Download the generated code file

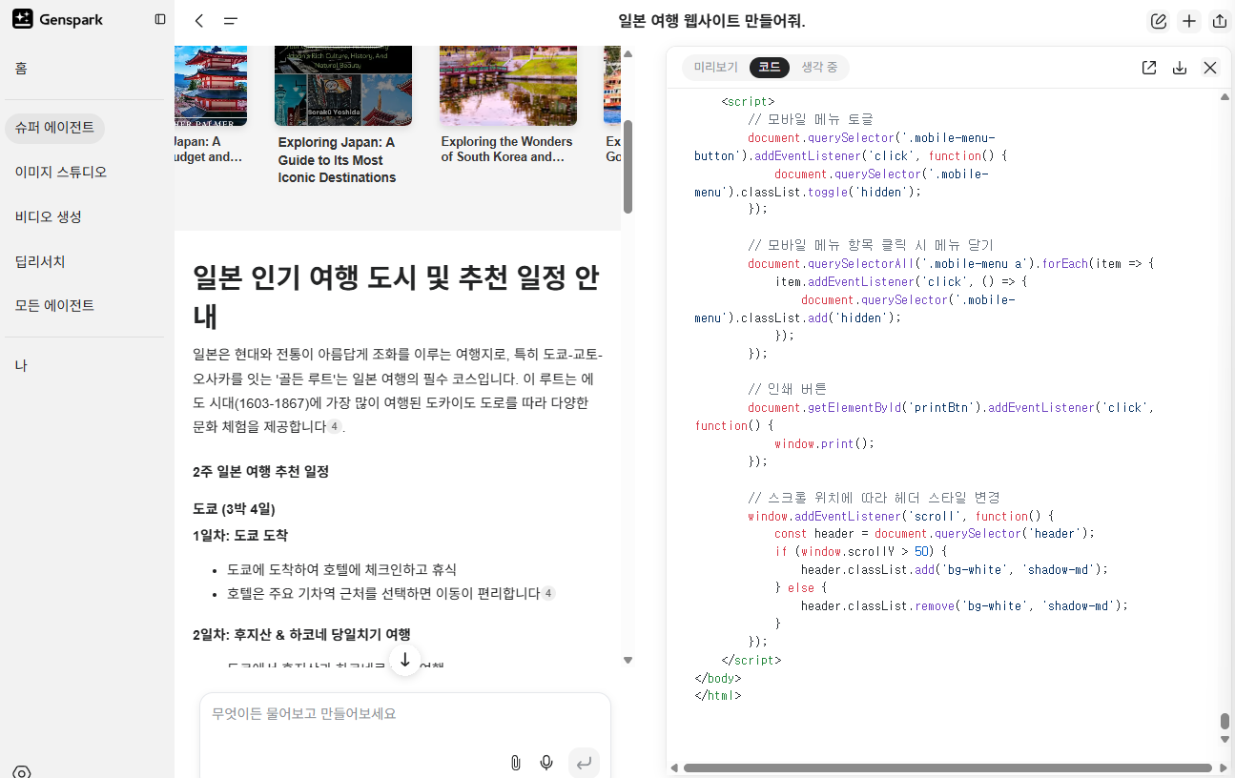click(x=1180, y=68)
